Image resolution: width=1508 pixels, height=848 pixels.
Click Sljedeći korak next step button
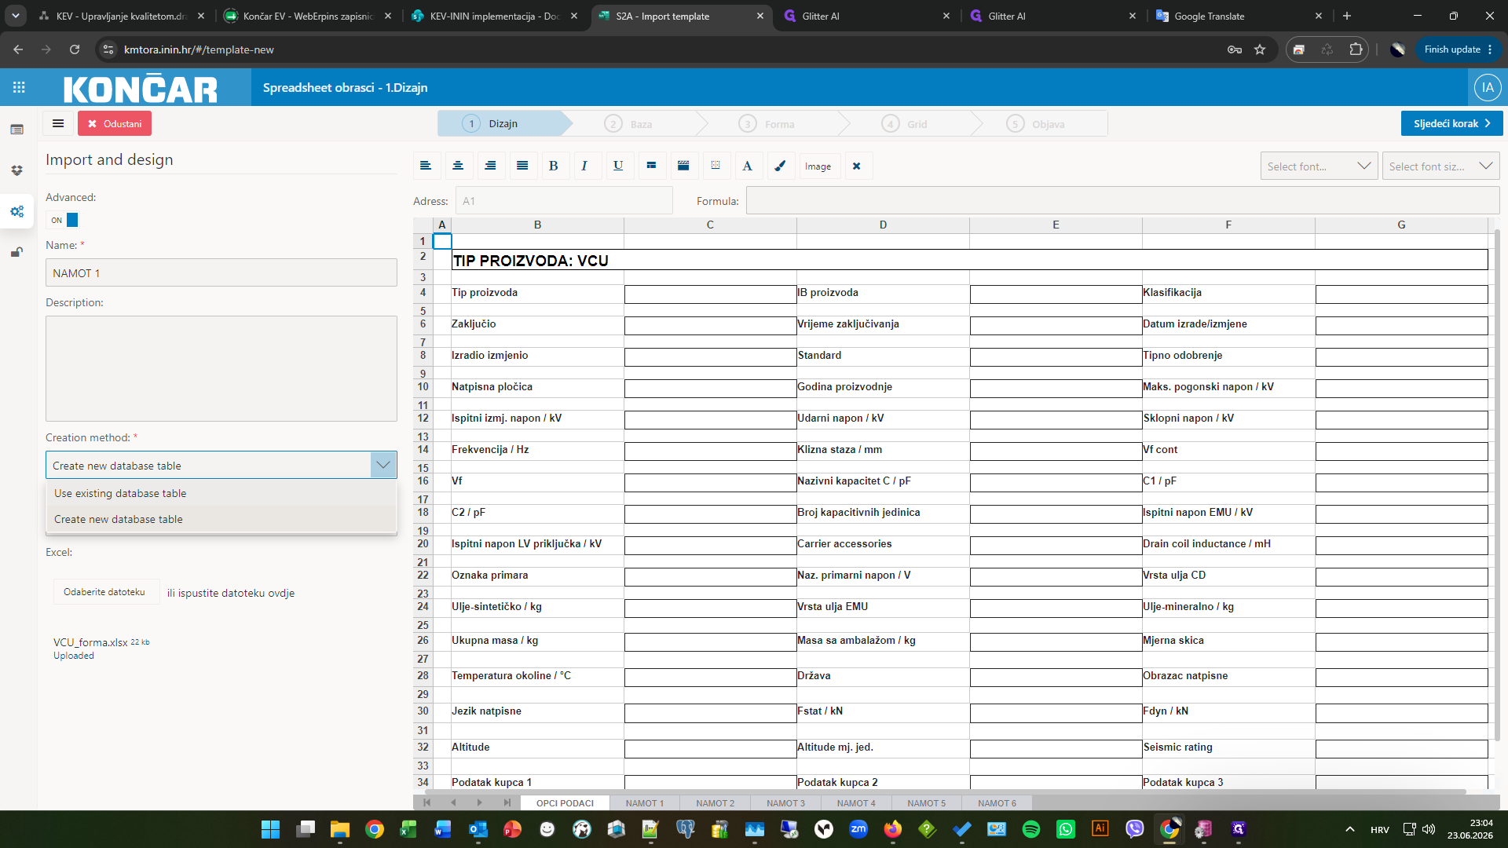point(1451,123)
